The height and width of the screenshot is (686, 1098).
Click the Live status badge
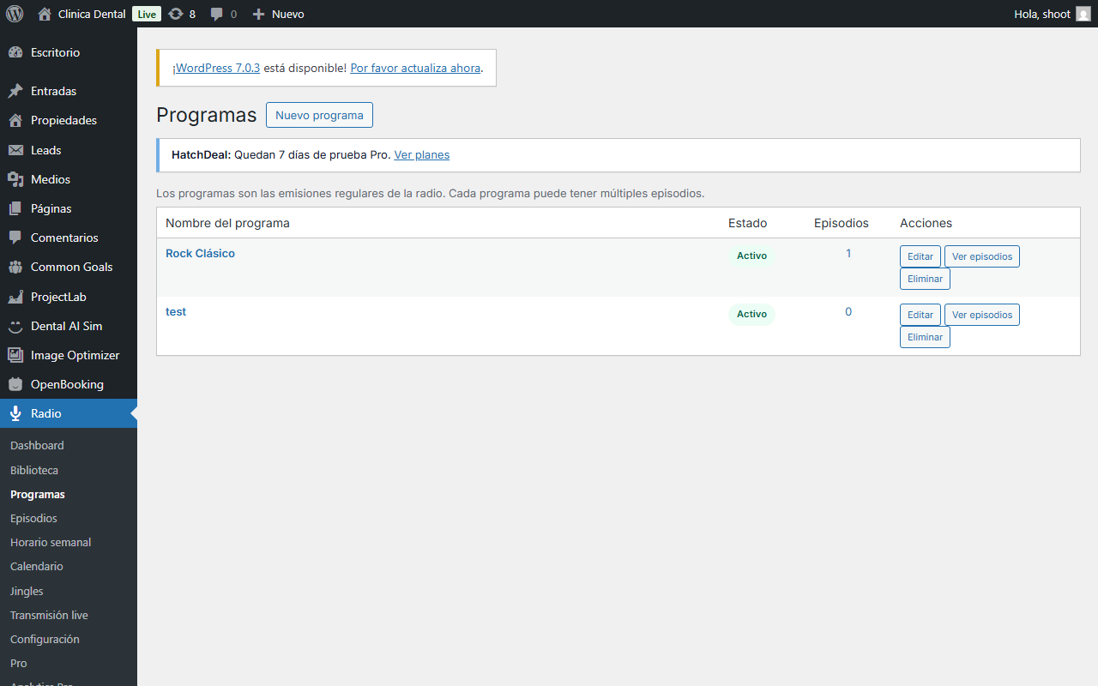(x=147, y=14)
